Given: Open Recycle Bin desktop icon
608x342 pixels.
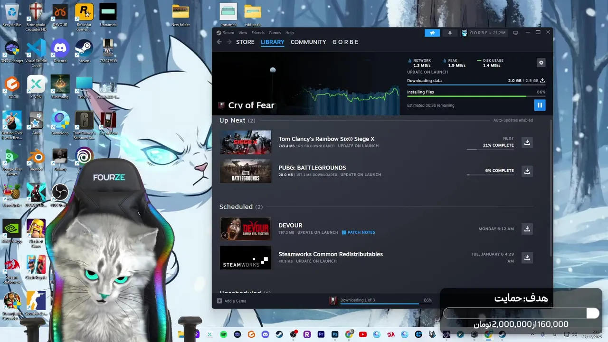Looking at the screenshot, I should (12, 15).
